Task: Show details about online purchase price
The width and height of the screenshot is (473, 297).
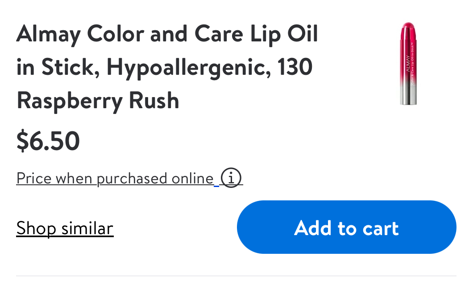Action: pos(231,178)
